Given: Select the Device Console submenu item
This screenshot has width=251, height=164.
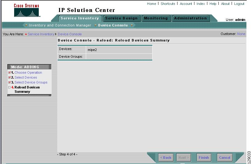Looking at the screenshot, I should 113,25.
